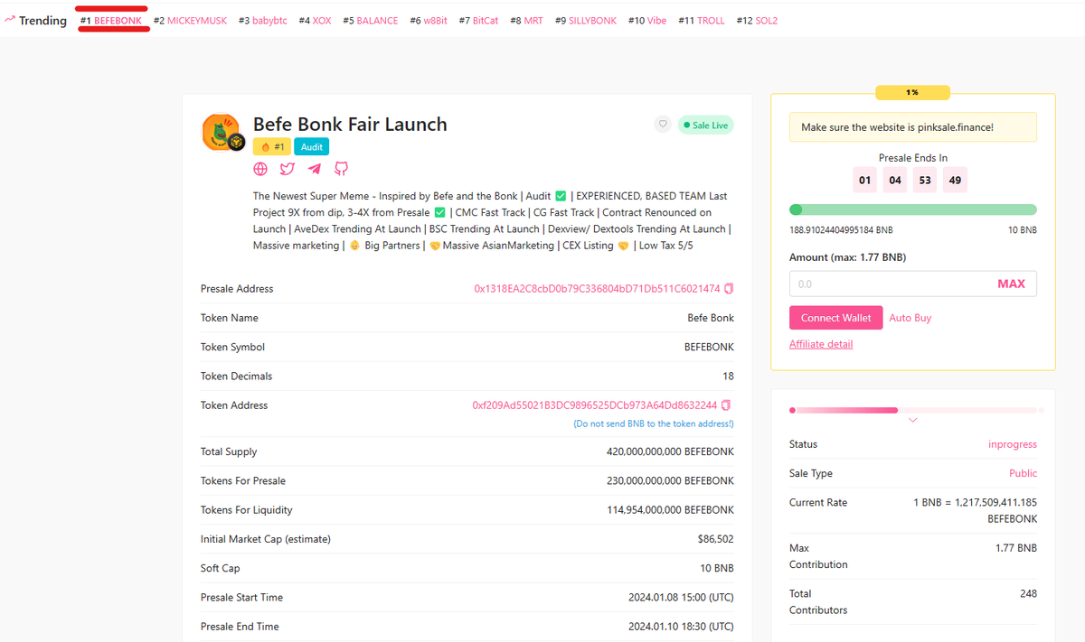1085x642 pixels.
Task: Click the Public sale type link
Action: point(1023,473)
